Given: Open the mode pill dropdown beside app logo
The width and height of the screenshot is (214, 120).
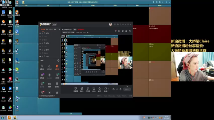Looking at the screenshot, I should click(x=54, y=24).
